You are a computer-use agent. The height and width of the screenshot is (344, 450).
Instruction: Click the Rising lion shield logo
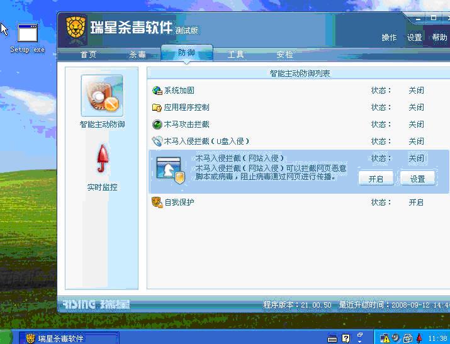click(x=76, y=29)
